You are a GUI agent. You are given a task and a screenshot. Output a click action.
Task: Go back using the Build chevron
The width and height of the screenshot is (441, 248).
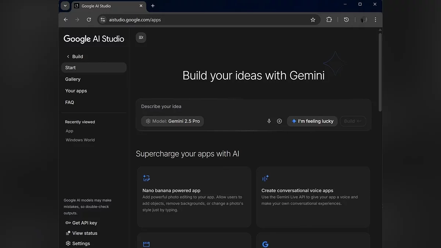(x=68, y=57)
